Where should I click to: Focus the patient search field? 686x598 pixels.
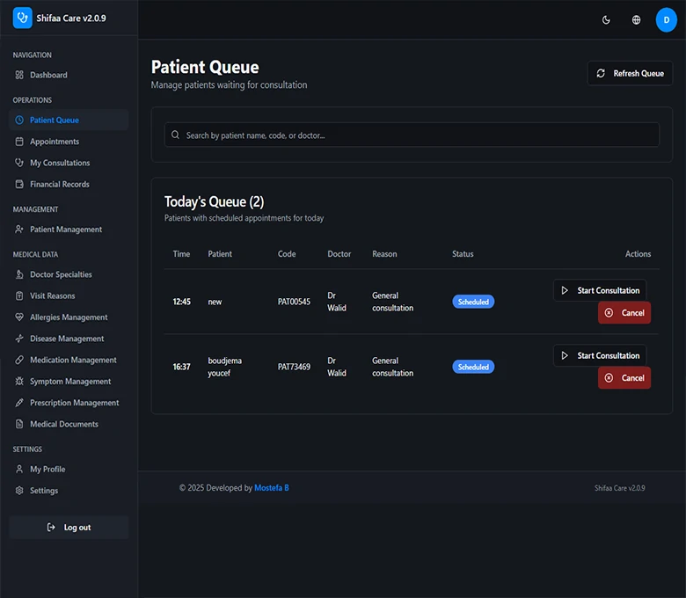[412, 135]
